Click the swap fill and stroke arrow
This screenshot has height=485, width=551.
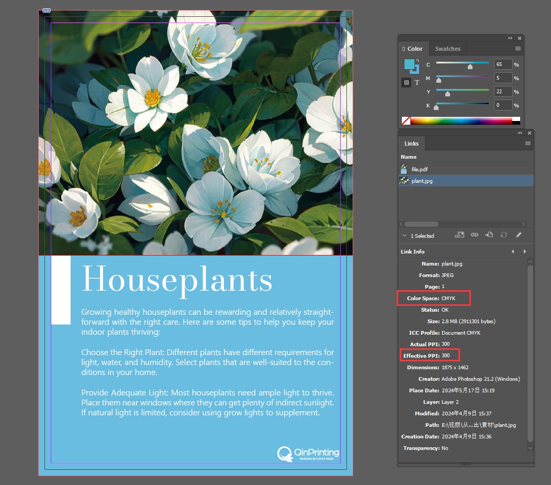coord(418,61)
